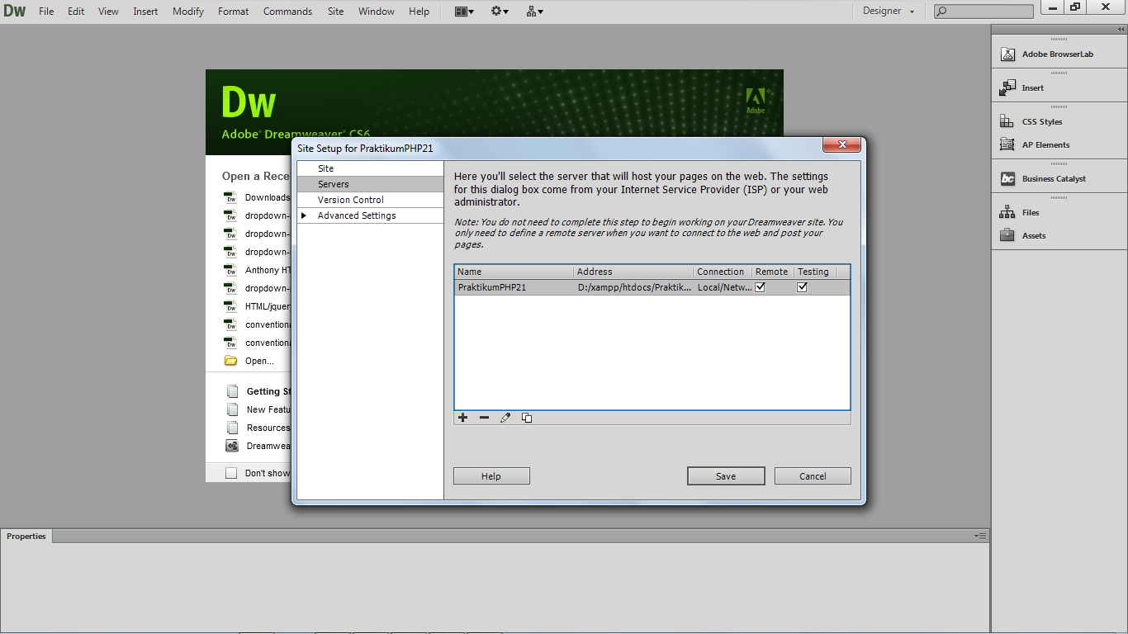Viewport: 1128px width, 634px height.
Task: Open the File menu
Action: click(x=46, y=12)
